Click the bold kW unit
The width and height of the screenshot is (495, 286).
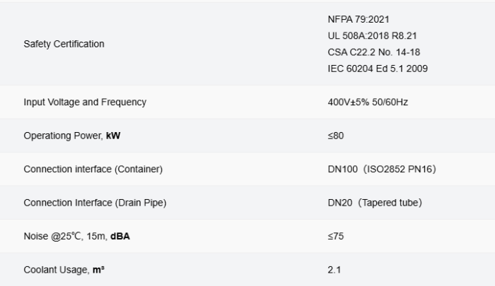tap(113, 136)
